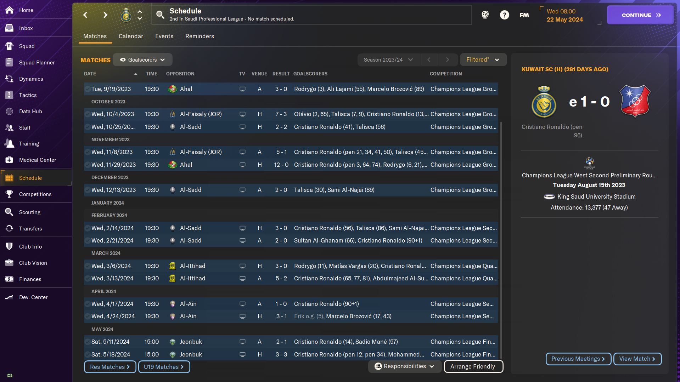Screen dimensions: 680x382
Task: Open the Squad shirt icon
Action: pos(10,46)
